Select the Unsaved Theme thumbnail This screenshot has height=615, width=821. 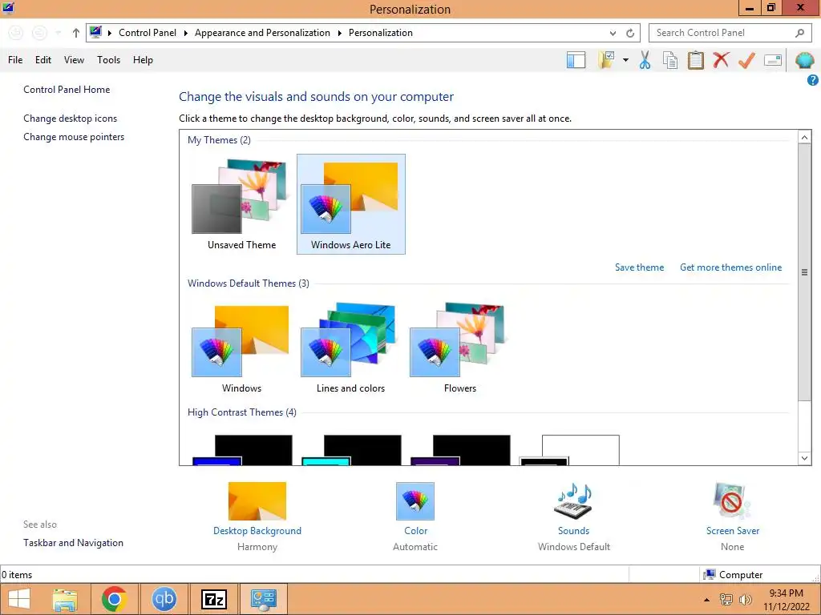point(241,204)
